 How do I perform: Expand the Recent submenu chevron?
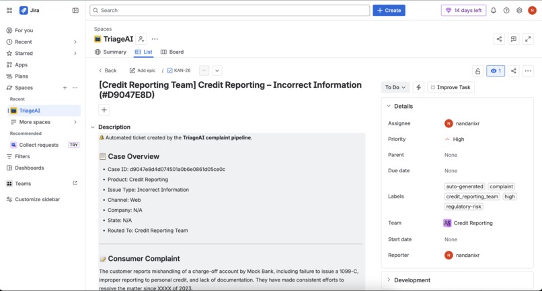tap(75, 42)
